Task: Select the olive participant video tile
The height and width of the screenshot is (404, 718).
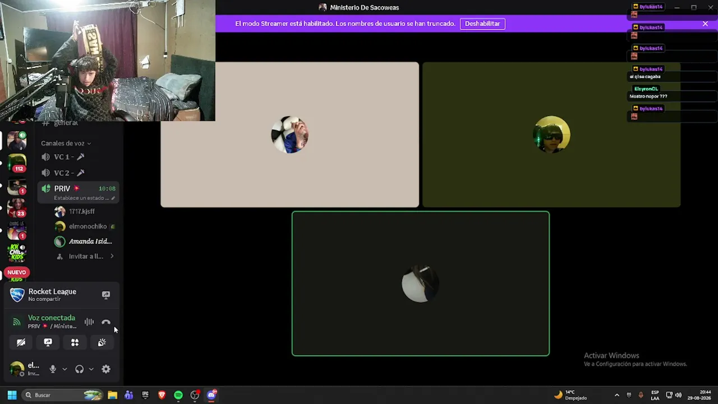Action: pyautogui.click(x=551, y=135)
